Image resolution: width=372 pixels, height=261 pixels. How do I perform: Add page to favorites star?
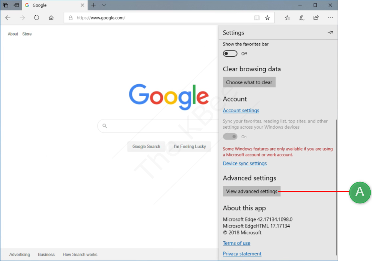pos(267,18)
